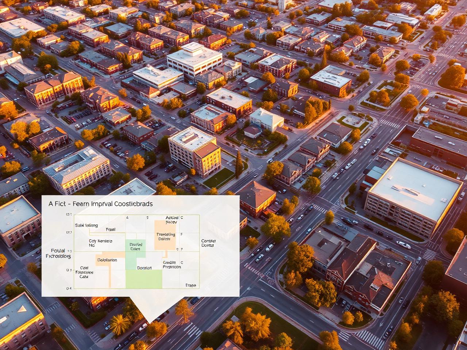The image size is (467, 350).
Task: Toggle the "Coy Rentele No" entry
Action: [100, 243]
